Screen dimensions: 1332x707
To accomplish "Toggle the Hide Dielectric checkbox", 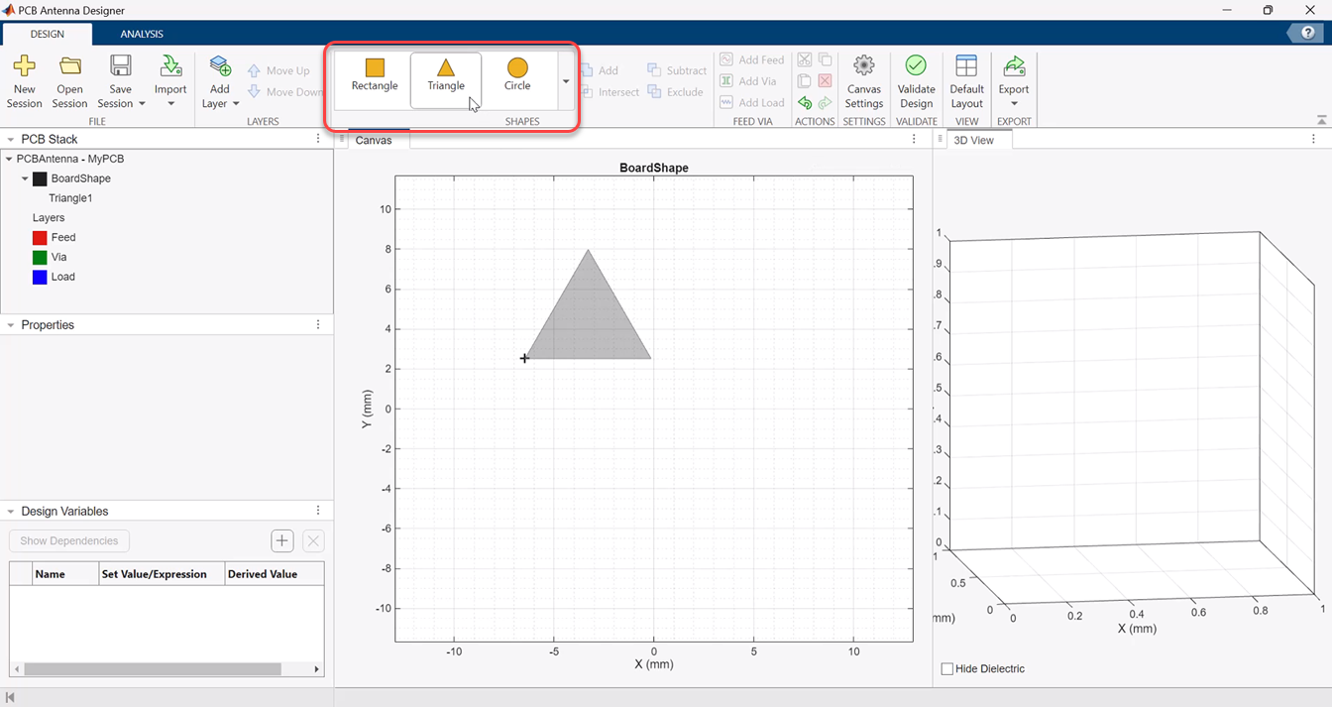I will 947,668.
